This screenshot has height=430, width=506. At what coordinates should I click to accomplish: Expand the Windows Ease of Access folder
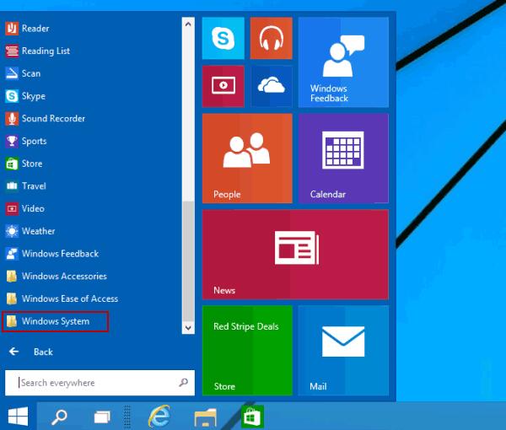pos(62,298)
